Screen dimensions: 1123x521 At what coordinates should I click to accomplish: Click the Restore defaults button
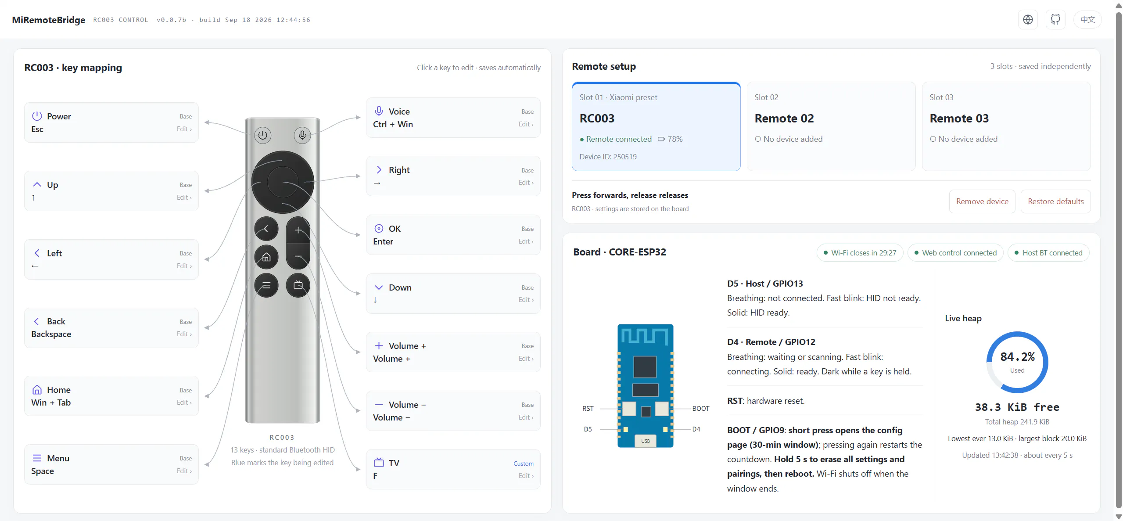pos(1055,201)
